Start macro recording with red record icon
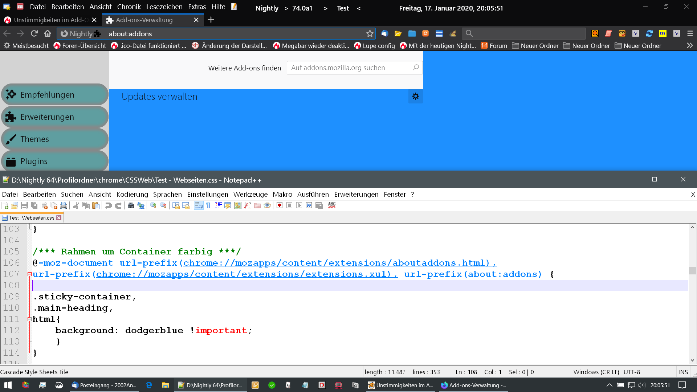The image size is (697, 392). (x=280, y=205)
